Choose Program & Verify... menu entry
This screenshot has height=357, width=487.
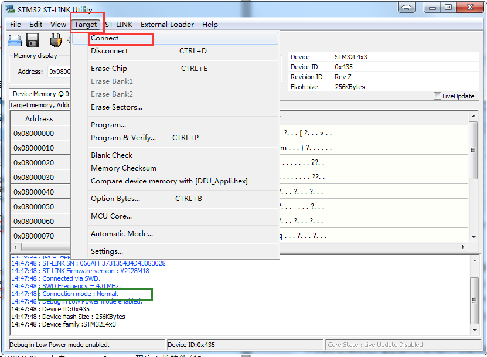(x=175, y=138)
